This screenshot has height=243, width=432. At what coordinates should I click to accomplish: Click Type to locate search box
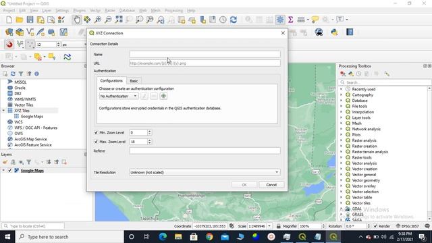pyautogui.click(x=33, y=226)
